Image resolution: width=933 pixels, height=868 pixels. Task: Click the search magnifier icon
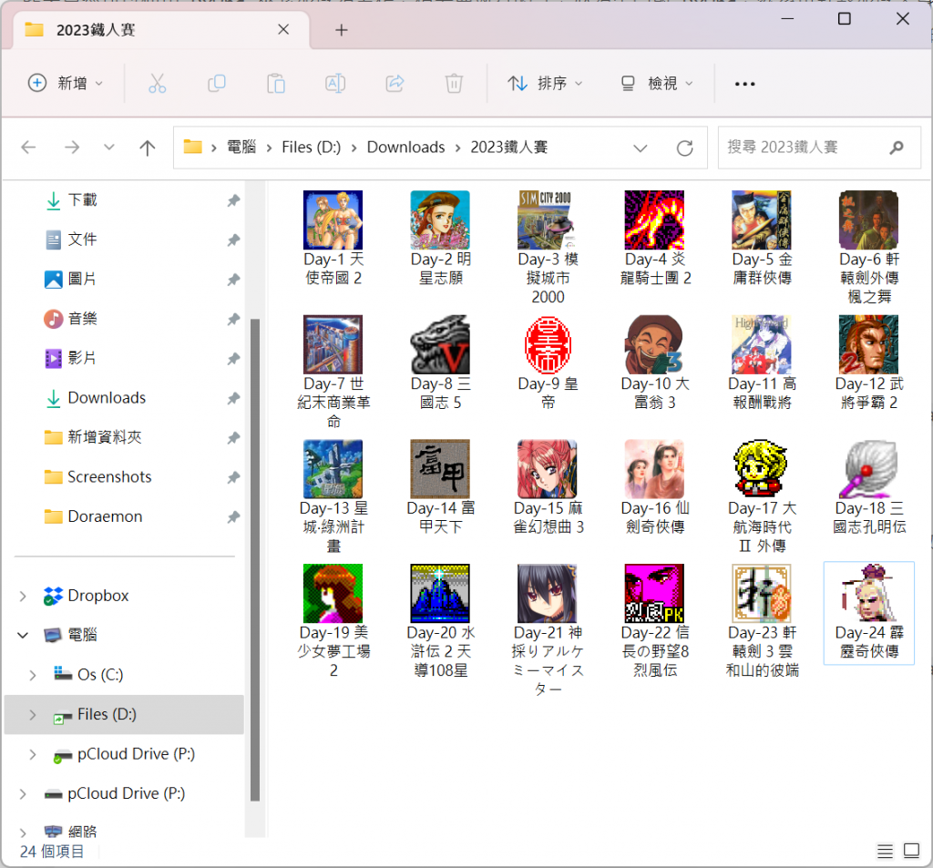(x=897, y=147)
